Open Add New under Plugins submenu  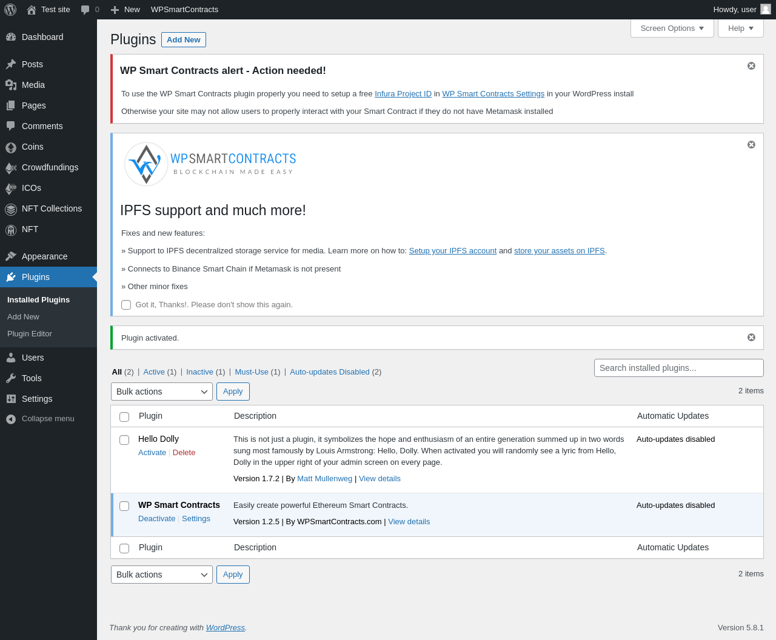tap(23, 317)
